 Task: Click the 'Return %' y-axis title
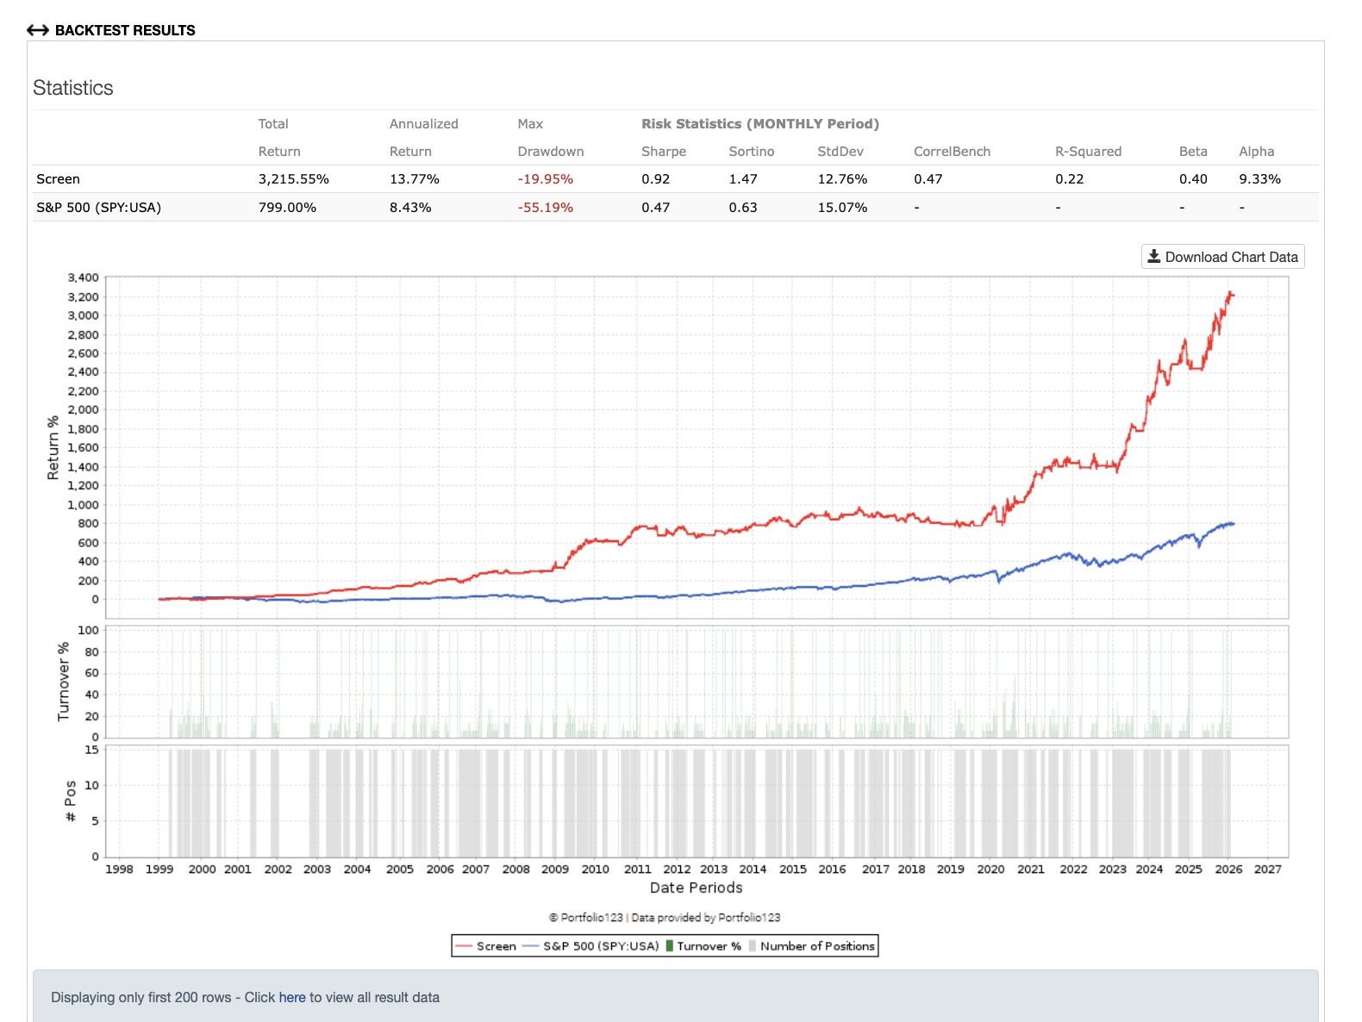pos(53,447)
